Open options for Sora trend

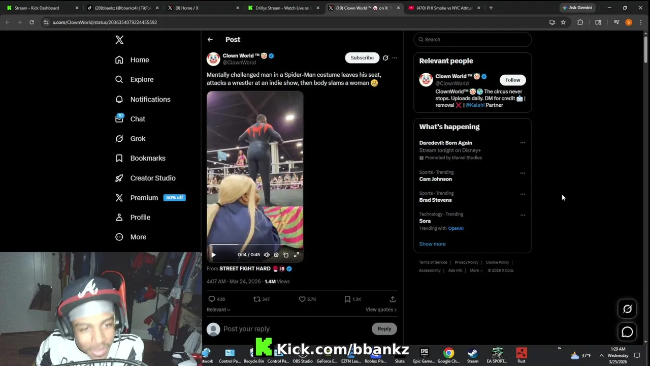point(523,215)
